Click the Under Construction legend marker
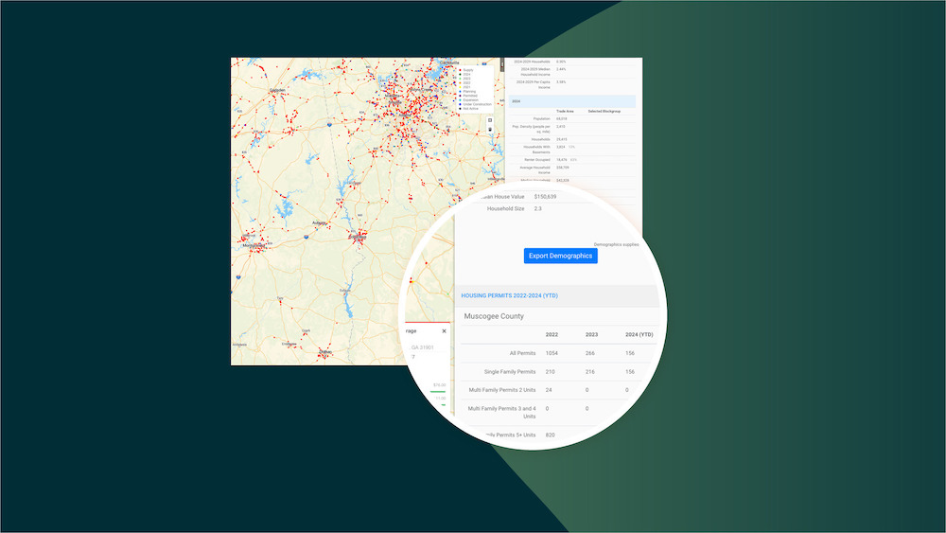This screenshot has width=946, height=533. pos(460,104)
